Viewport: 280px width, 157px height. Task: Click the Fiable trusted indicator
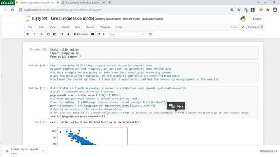[x=234, y=27]
